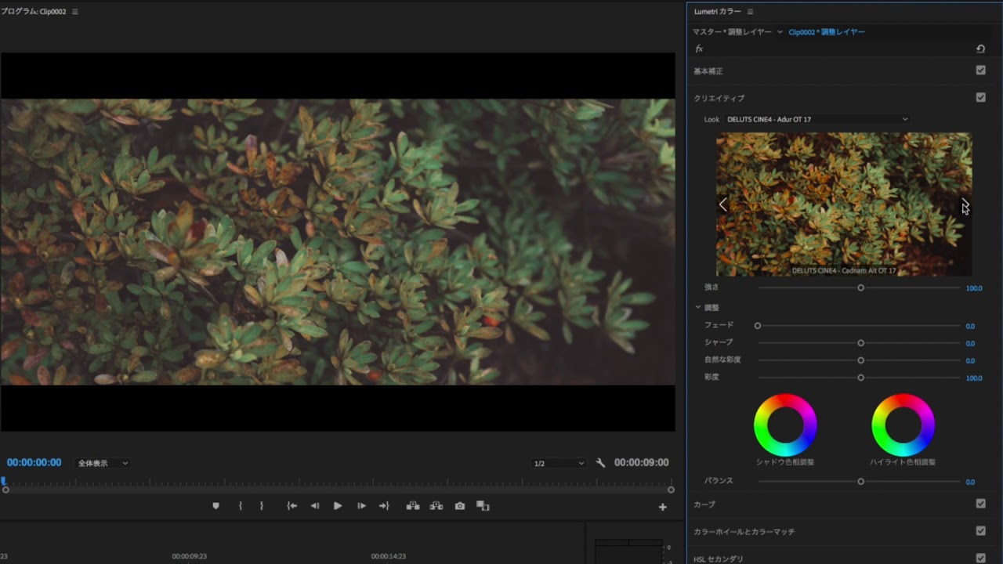Viewport: 1003px width, 564px height.
Task: Open the Lumetri カラー panel menu
Action: (750, 12)
